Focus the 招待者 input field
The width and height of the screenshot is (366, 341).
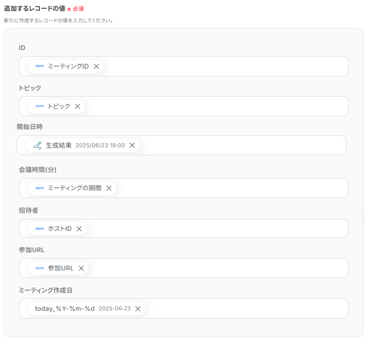tap(184, 228)
